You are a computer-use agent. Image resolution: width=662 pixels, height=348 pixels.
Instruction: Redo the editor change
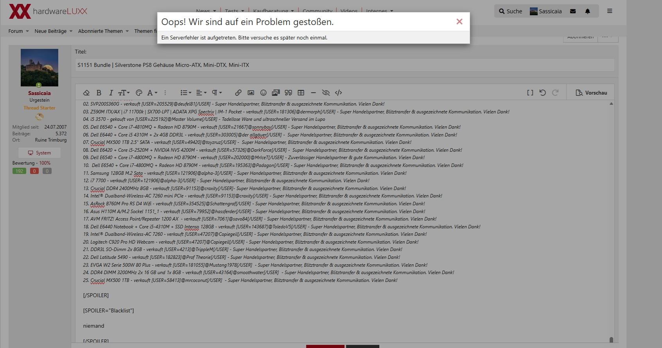pos(555,93)
